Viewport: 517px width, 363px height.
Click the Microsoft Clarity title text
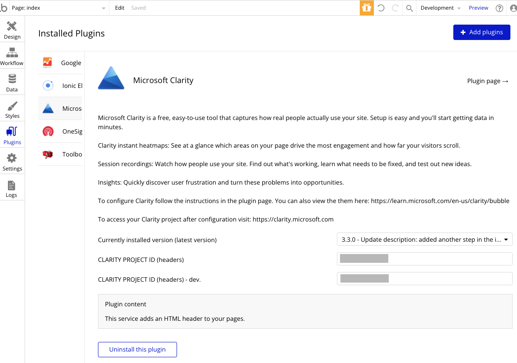tap(163, 80)
